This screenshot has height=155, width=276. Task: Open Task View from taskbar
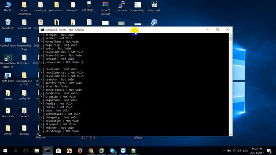click(x=26, y=151)
